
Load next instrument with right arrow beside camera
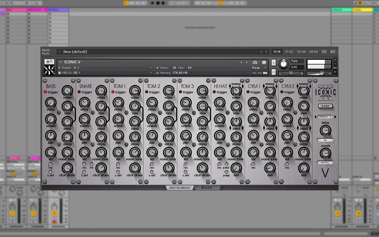(247, 62)
